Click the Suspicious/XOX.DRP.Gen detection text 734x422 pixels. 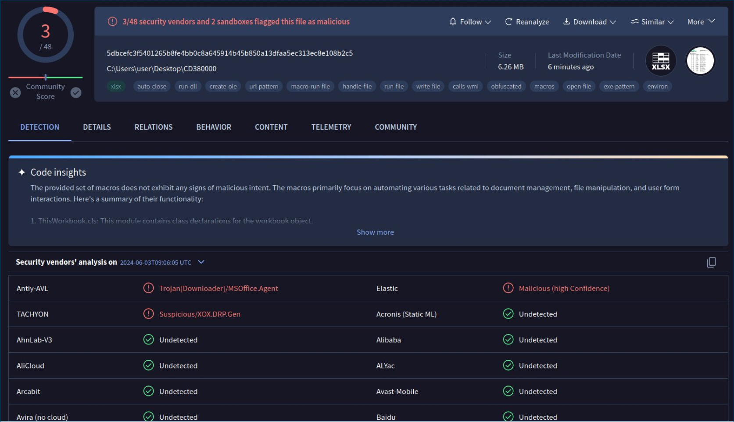[x=200, y=314]
